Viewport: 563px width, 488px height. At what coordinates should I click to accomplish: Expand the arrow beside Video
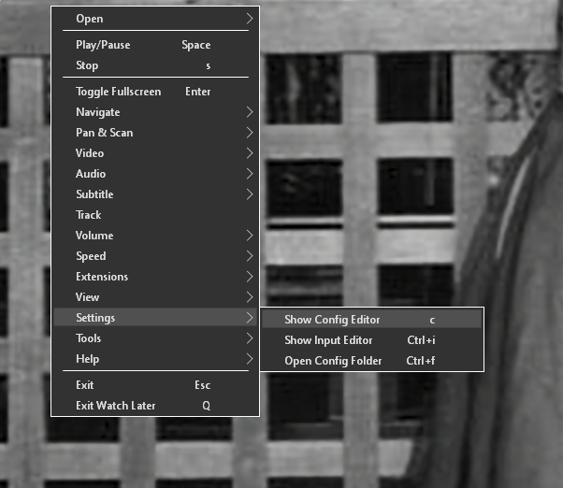tap(250, 153)
